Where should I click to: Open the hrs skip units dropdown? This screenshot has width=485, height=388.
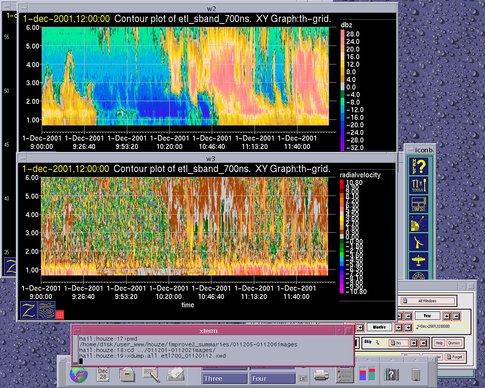399,343
